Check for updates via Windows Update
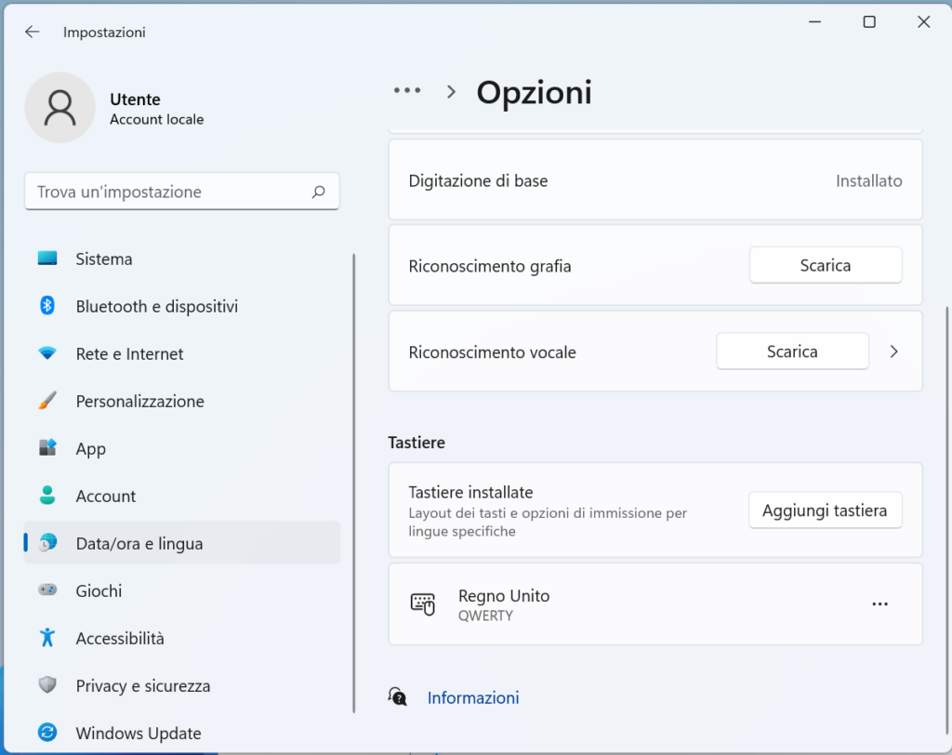 click(x=139, y=733)
